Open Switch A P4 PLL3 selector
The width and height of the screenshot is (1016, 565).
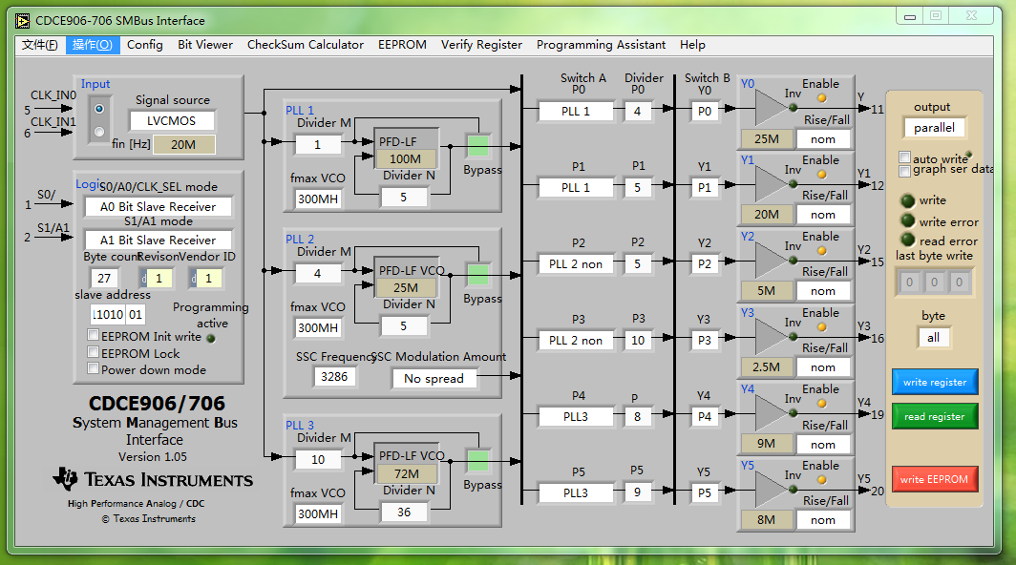coord(576,417)
